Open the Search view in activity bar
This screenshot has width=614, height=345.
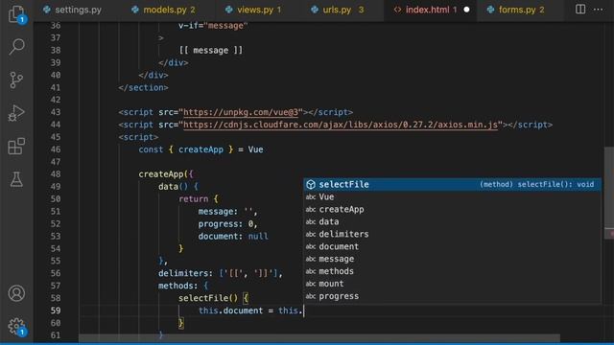16,47
